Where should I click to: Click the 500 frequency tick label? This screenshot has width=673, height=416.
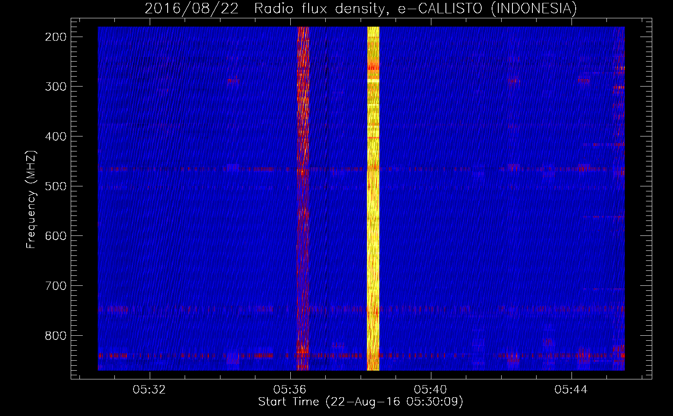(x=56, y=186)
